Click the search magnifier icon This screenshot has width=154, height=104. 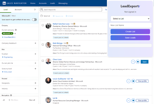(42, 10)
